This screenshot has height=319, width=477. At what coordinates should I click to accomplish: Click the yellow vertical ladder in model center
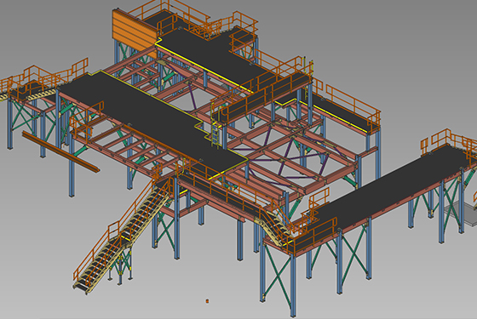(216, 132)
